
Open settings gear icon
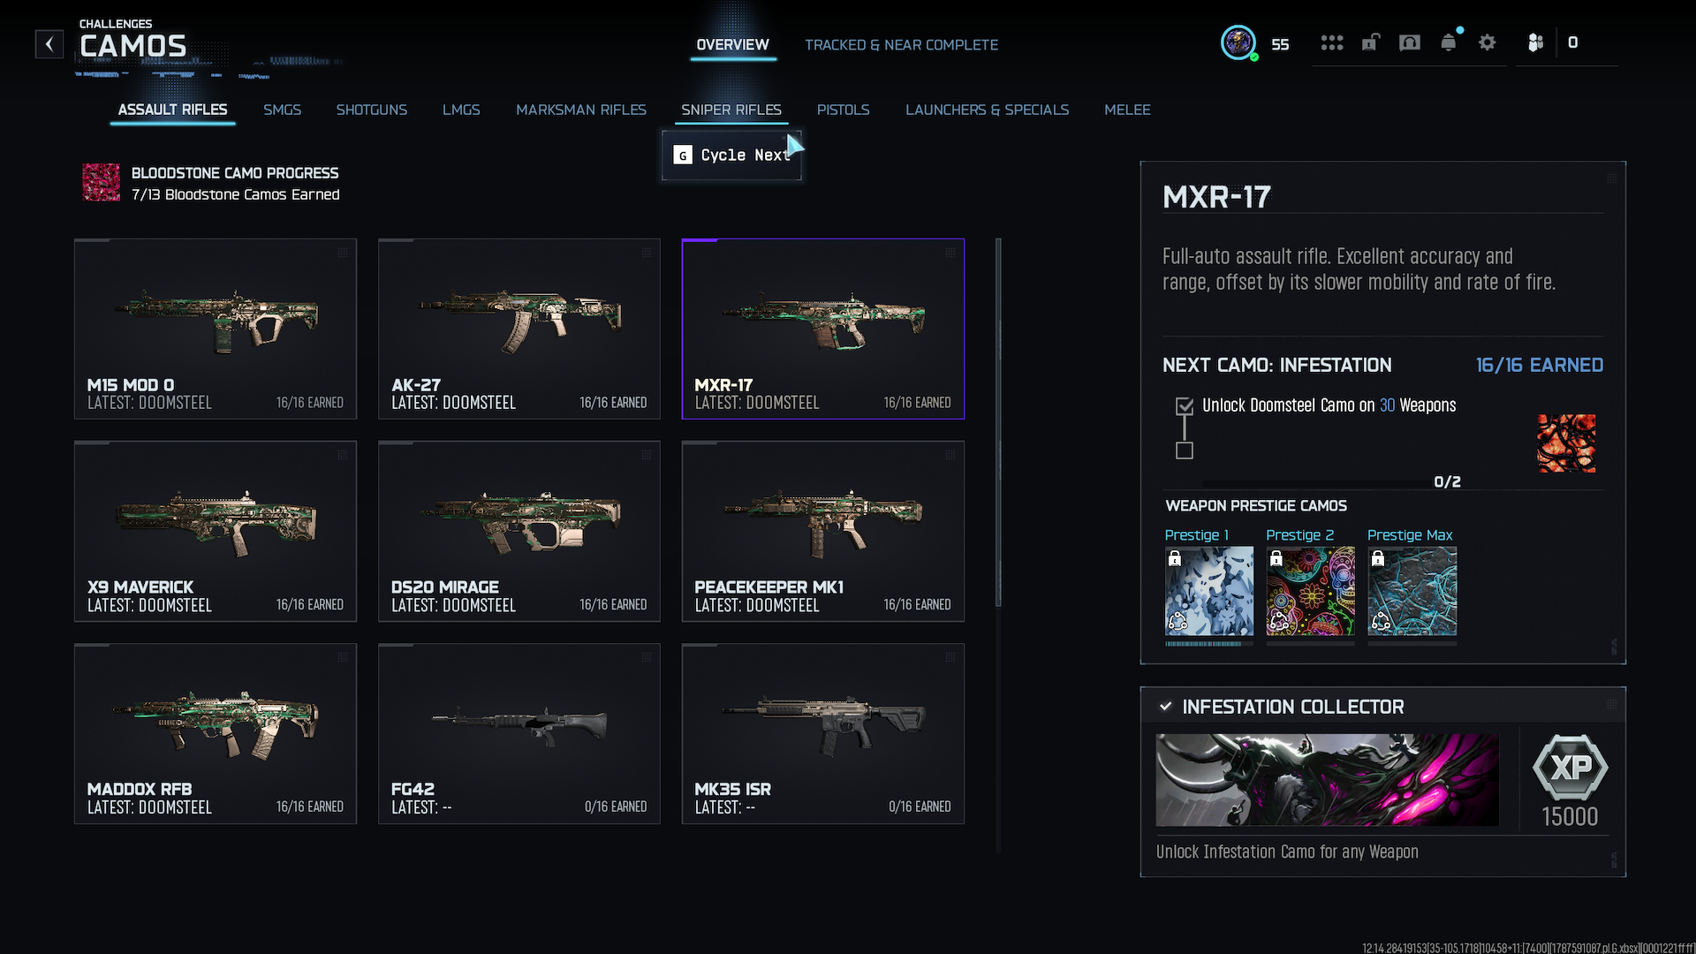pyautogui.click(x=1488, y=42)
